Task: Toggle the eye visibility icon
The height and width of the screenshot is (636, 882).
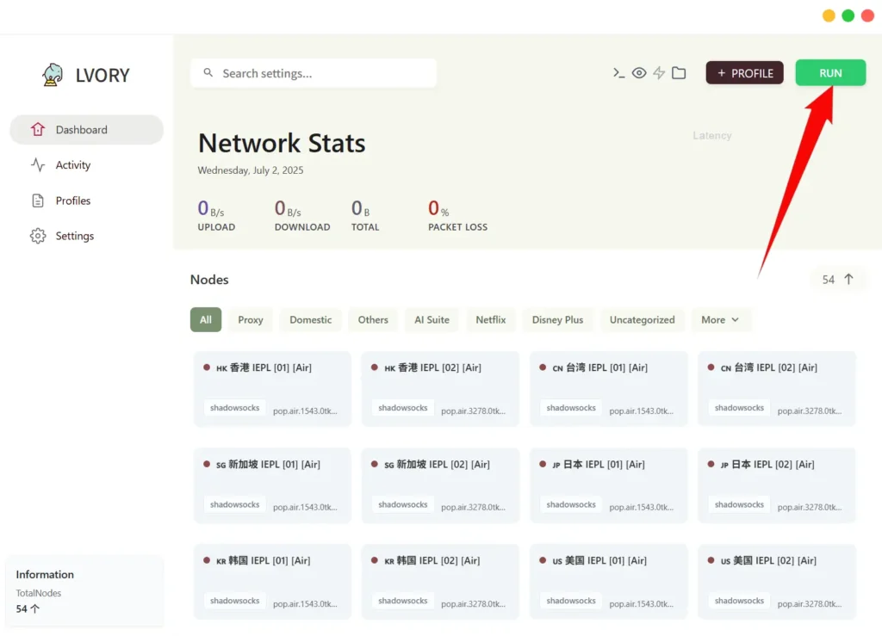Action: 639,73
